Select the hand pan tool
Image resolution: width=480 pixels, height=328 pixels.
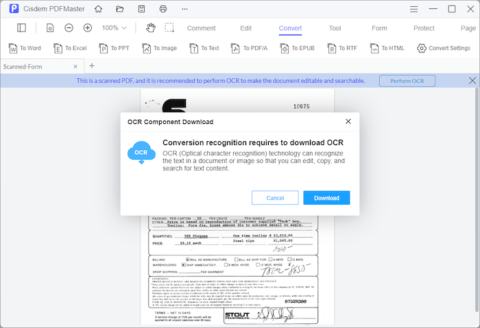click(x=150, y=28)
